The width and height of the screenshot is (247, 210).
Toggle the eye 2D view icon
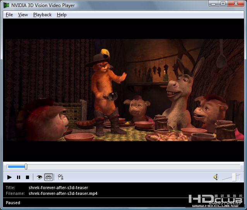(39, 177)
